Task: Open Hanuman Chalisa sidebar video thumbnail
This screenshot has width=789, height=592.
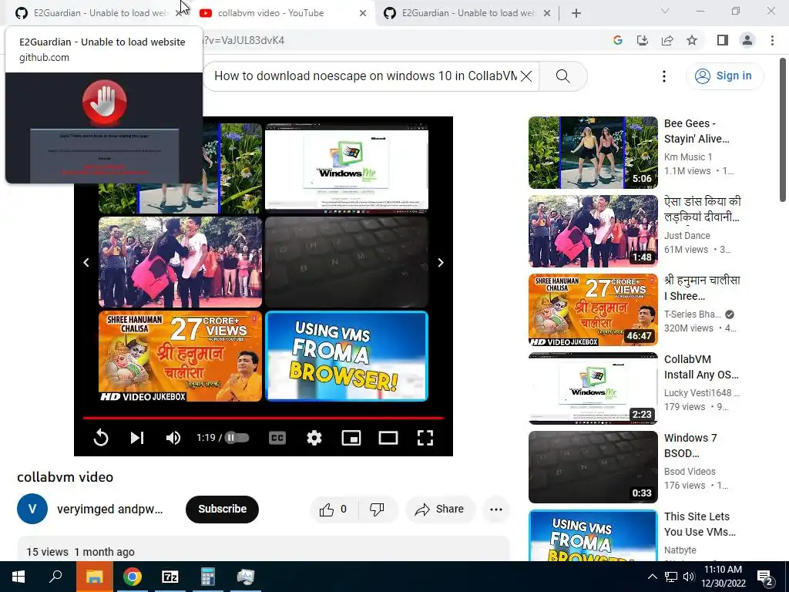Action: [x=593, y=310]
